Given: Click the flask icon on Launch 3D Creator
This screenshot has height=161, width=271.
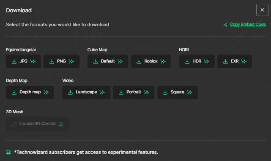Looking at the screenshot, I should [61, 124].
